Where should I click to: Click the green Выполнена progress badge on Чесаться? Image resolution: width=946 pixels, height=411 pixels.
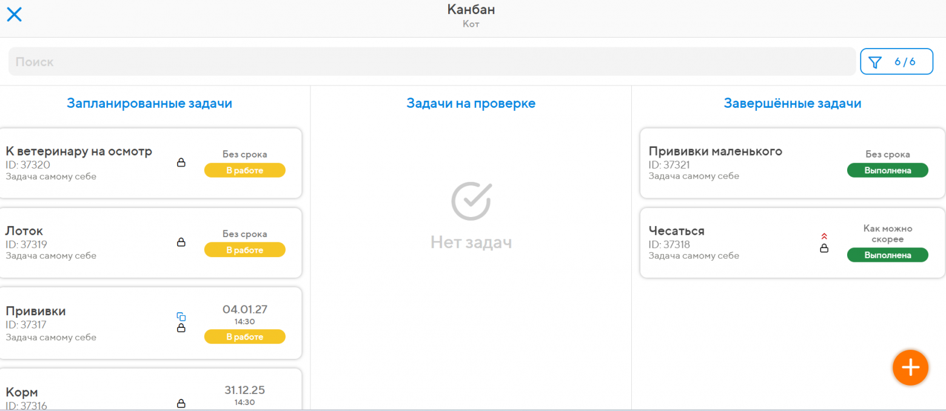[887, 255]
